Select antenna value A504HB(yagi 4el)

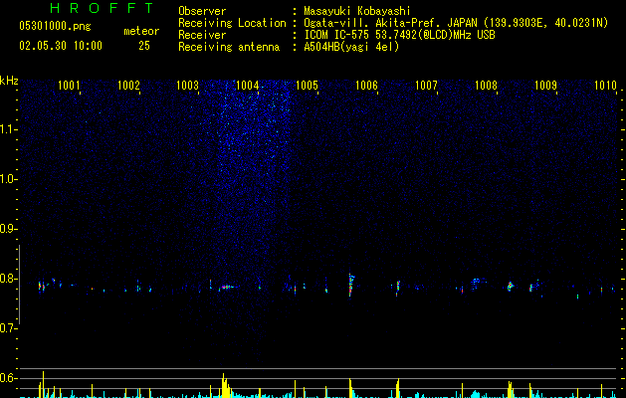(x=351, y=47)
